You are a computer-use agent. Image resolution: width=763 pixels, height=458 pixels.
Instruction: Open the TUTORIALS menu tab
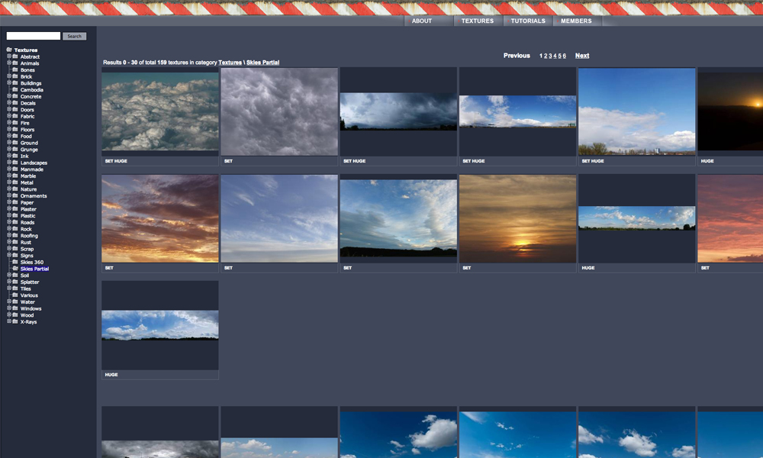(528, 21)
